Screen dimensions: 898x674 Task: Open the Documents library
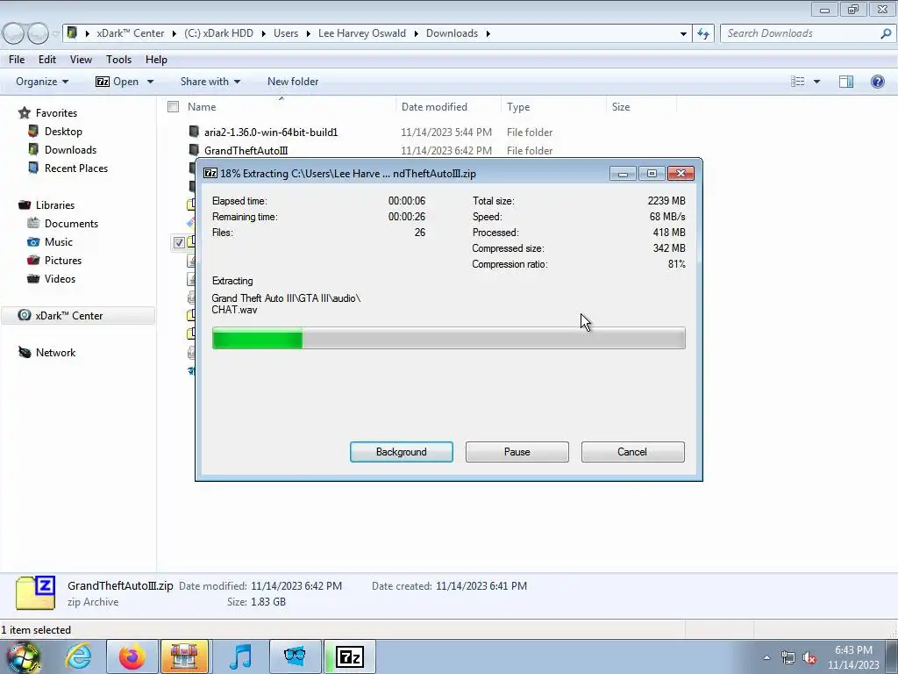click(x=71, y=224)
